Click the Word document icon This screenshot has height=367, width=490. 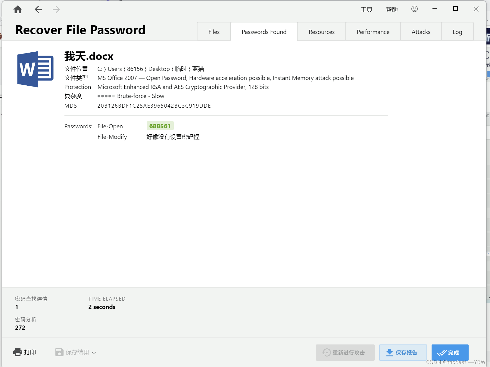coord(36,69)
